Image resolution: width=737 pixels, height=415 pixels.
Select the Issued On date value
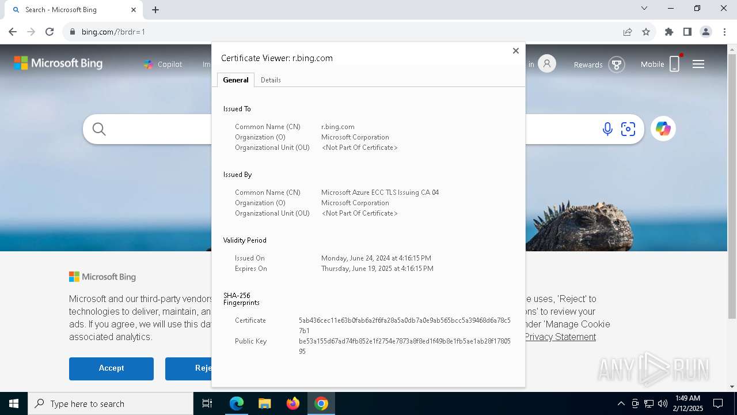click(376, 258)
